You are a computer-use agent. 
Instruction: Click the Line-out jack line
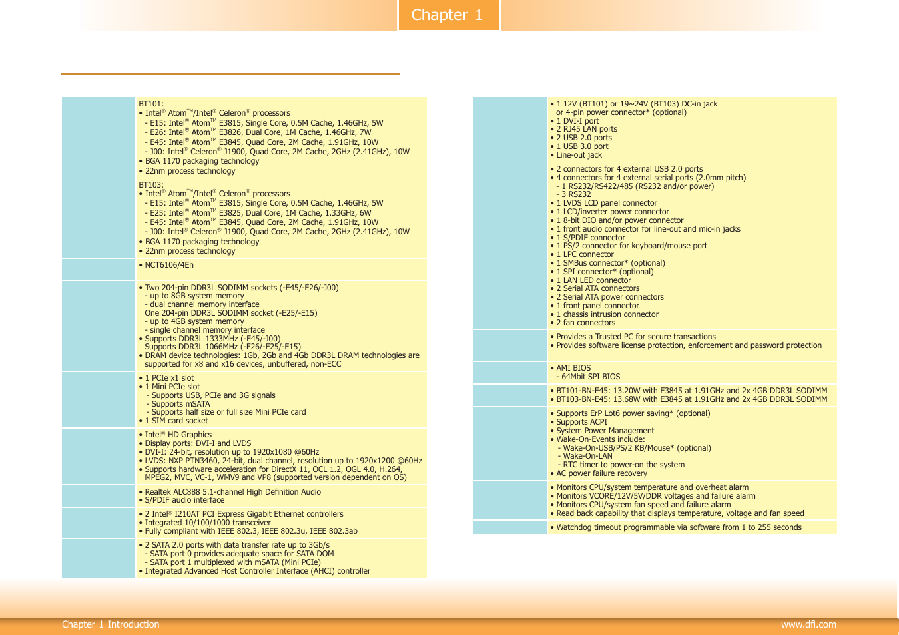576,155
